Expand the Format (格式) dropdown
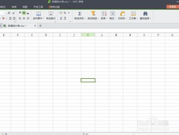Viewport: 179px width, 135px height. click(x=115, y=19)
